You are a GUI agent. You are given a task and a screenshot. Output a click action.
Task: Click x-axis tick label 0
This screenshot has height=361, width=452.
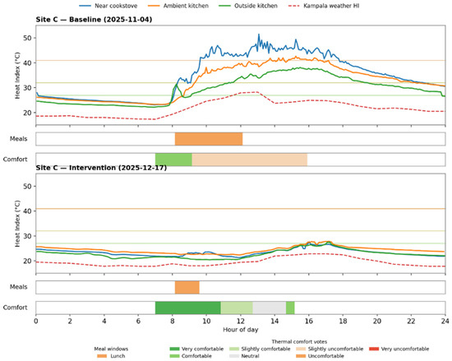tap(35, 321)
